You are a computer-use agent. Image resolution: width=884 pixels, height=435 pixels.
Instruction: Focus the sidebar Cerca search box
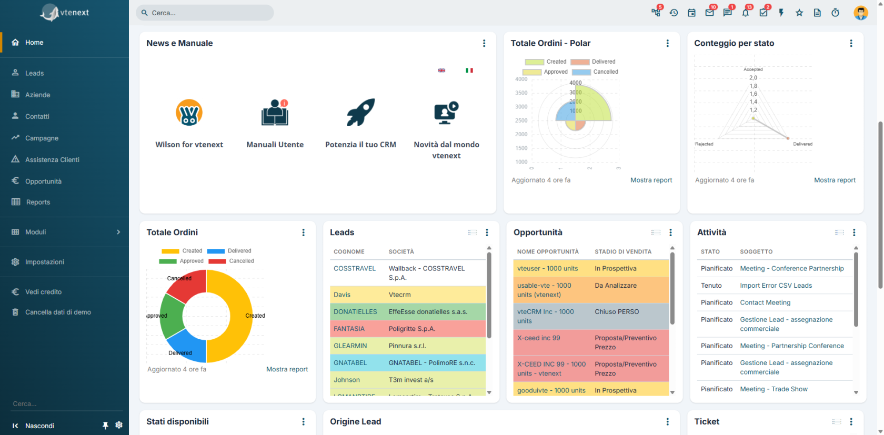pos(67,404)
